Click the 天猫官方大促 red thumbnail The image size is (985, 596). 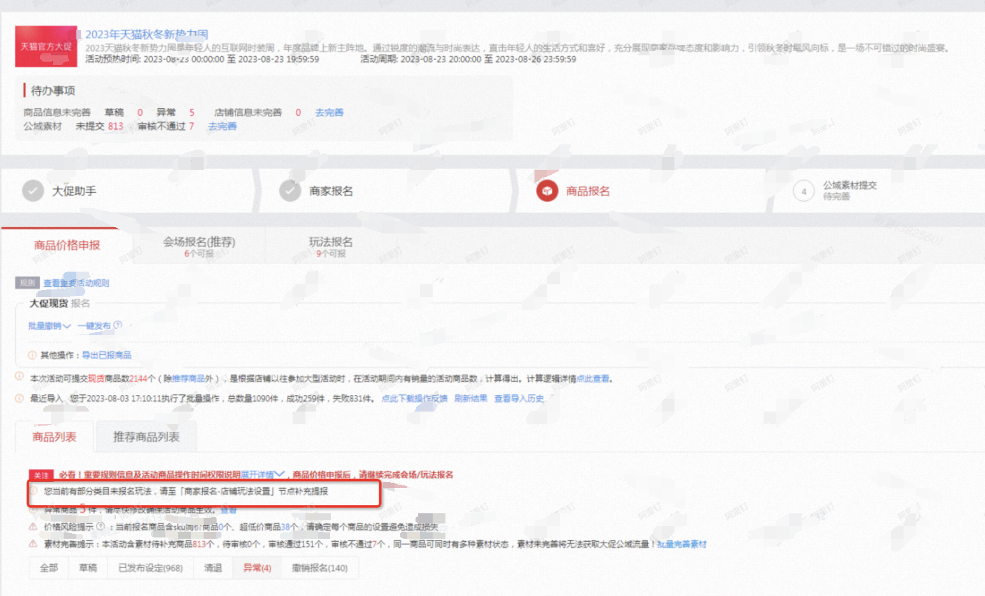(x=46, y=46)
